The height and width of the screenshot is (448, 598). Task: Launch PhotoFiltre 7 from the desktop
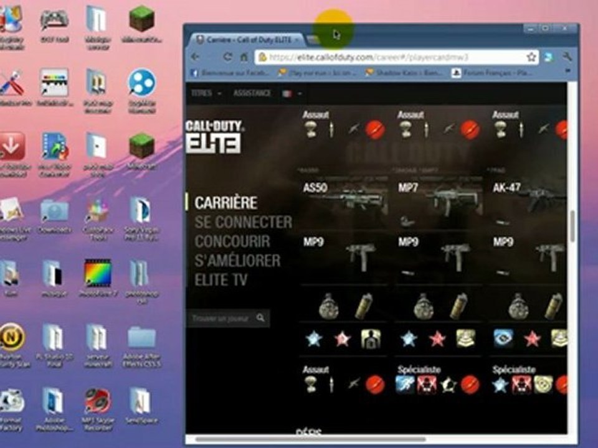tap(97, 278)
